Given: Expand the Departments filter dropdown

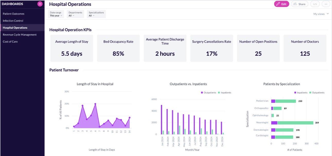Looking at the screenshot, I should click(75, 14).
